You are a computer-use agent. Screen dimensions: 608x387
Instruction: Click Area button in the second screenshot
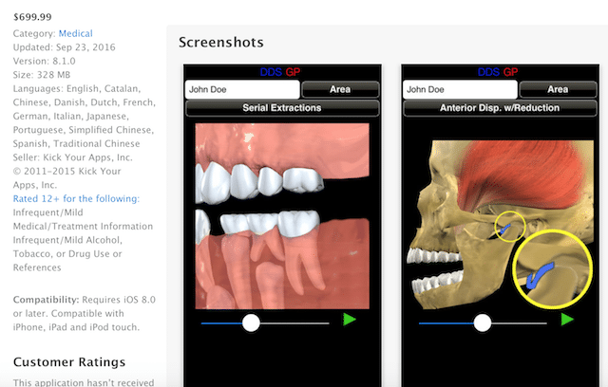pyautogui.click(x=558, y=89)
